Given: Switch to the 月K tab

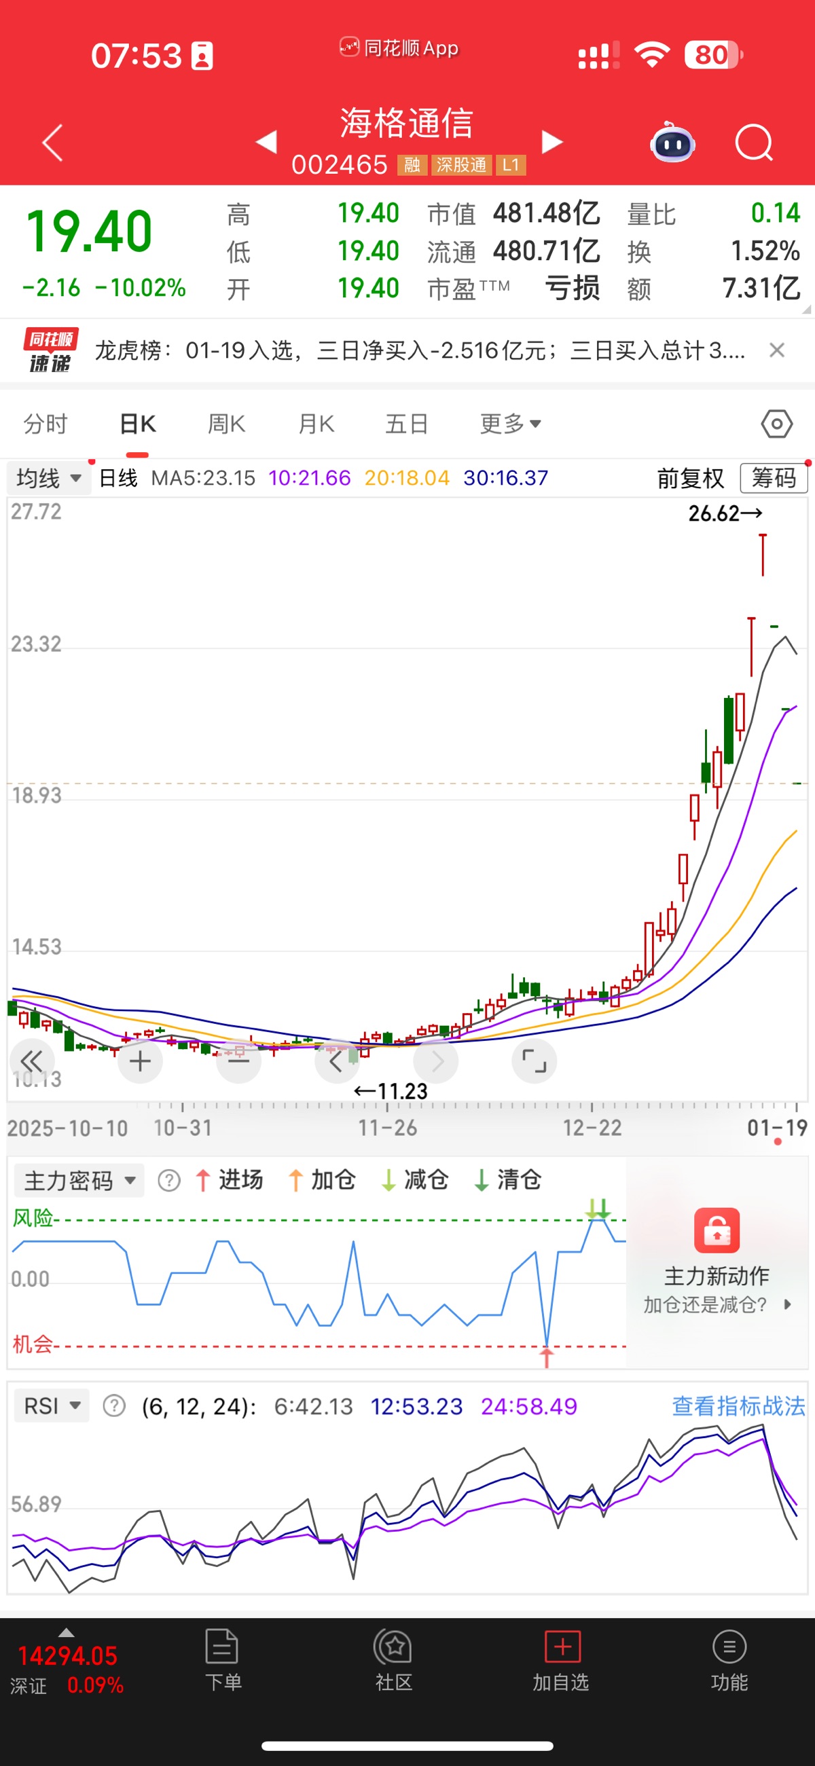Looking at the screenshot, I should pos(316,424).
